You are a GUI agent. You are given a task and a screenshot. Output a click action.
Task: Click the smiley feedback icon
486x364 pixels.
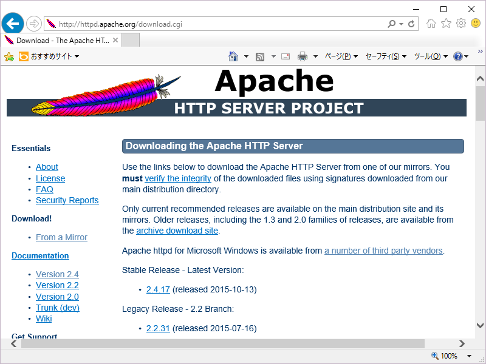pos(476,23)
